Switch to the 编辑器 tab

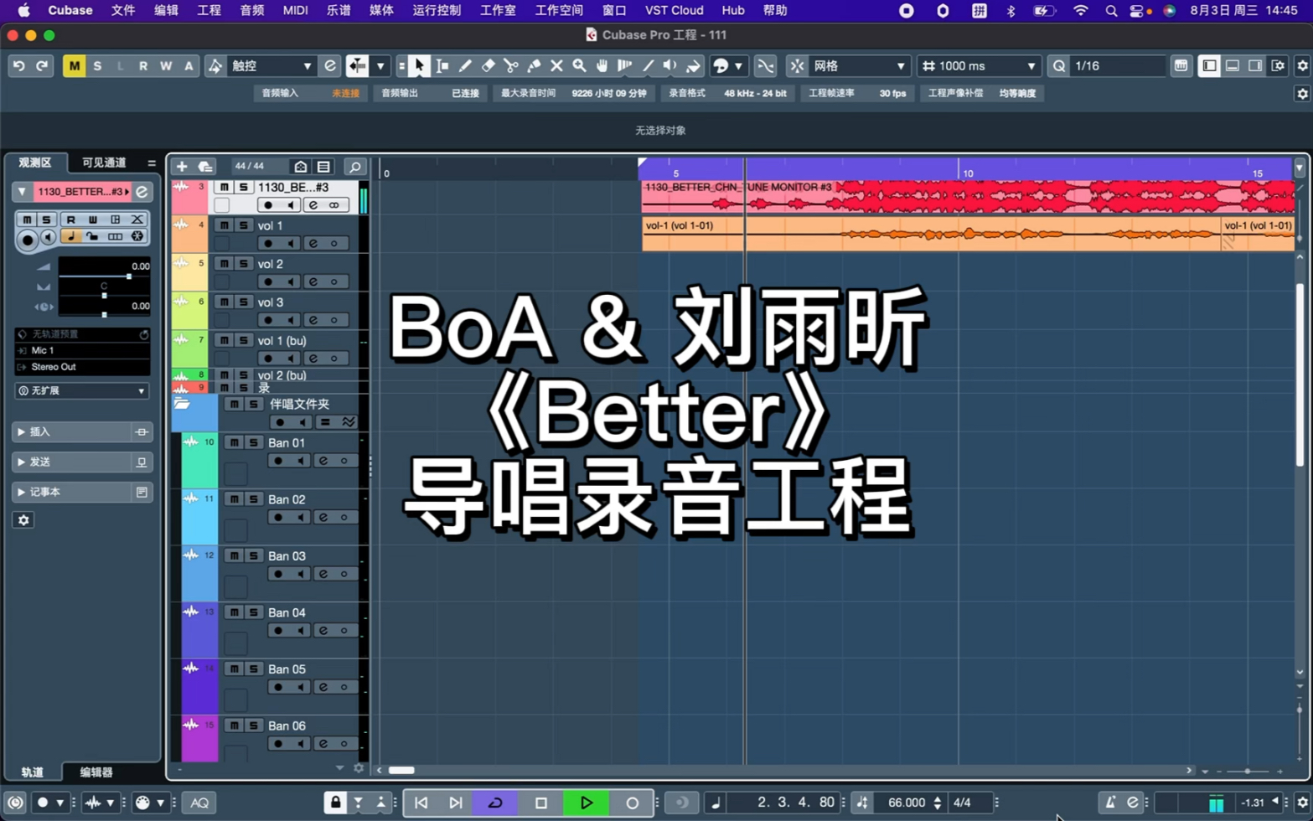(x=96, y=772)
